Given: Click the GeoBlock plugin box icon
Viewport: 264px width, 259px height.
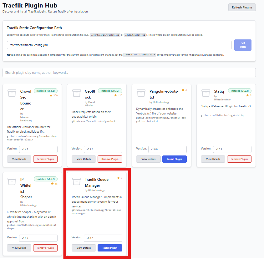Looking at the screenshot, I should (x=76, y=93).
